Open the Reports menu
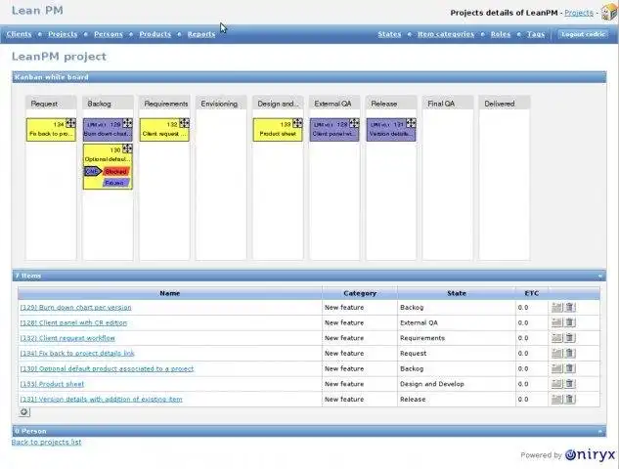 pyautogui.click(x=201, y=34)
